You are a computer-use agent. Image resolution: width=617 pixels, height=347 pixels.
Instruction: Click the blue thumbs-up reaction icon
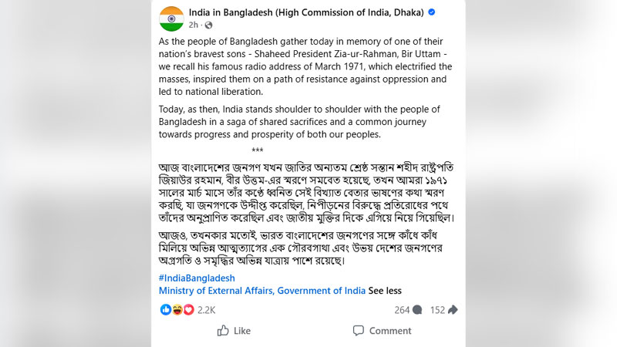166,310
